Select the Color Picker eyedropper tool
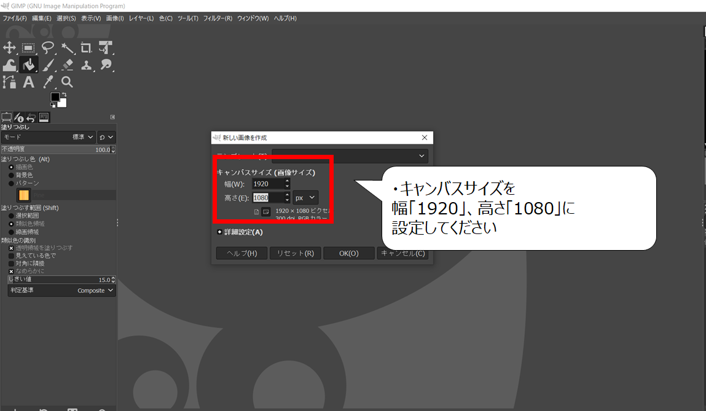Image resolution: width=706 pixels, height=411 pixels. click(48, 82)
